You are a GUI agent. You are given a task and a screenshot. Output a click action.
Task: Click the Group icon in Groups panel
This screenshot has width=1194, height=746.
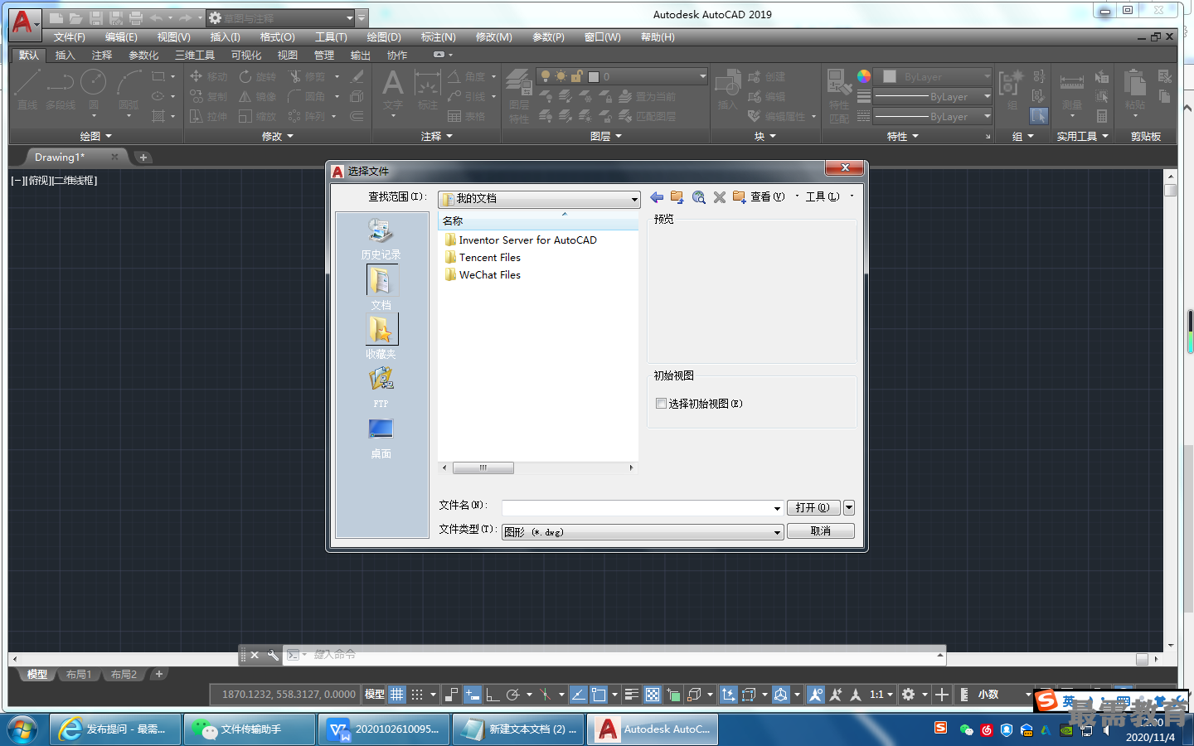click(1012, 90)
